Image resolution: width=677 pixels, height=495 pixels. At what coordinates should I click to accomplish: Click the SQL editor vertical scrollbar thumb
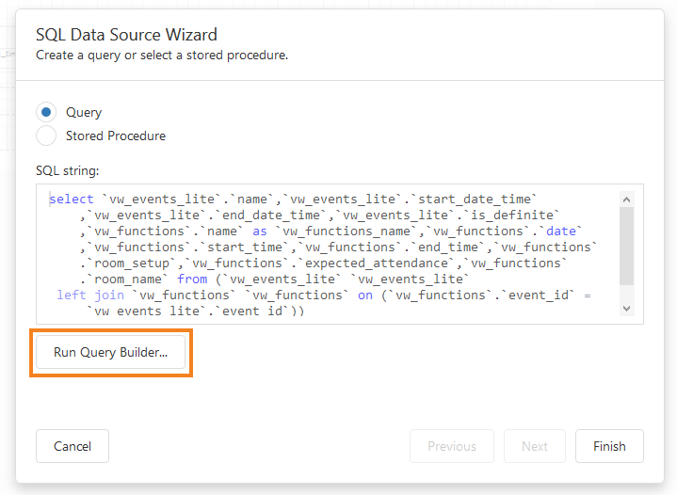click(x=626, y=246)
